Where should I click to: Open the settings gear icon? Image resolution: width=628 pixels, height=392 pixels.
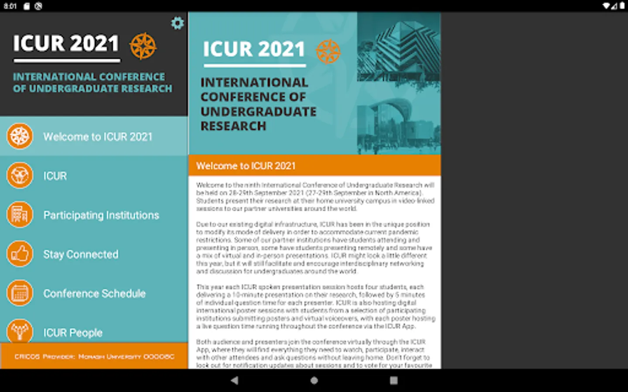pyautogui.click(x=177, y=23)
